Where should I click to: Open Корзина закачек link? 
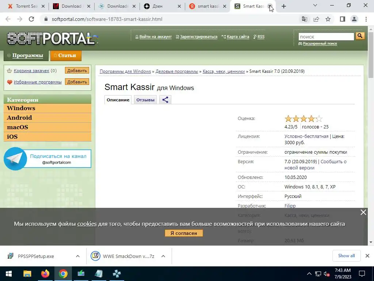click(x=31, y=71)
